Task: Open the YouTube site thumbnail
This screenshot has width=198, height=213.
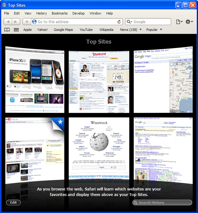Action: [35, 151]
